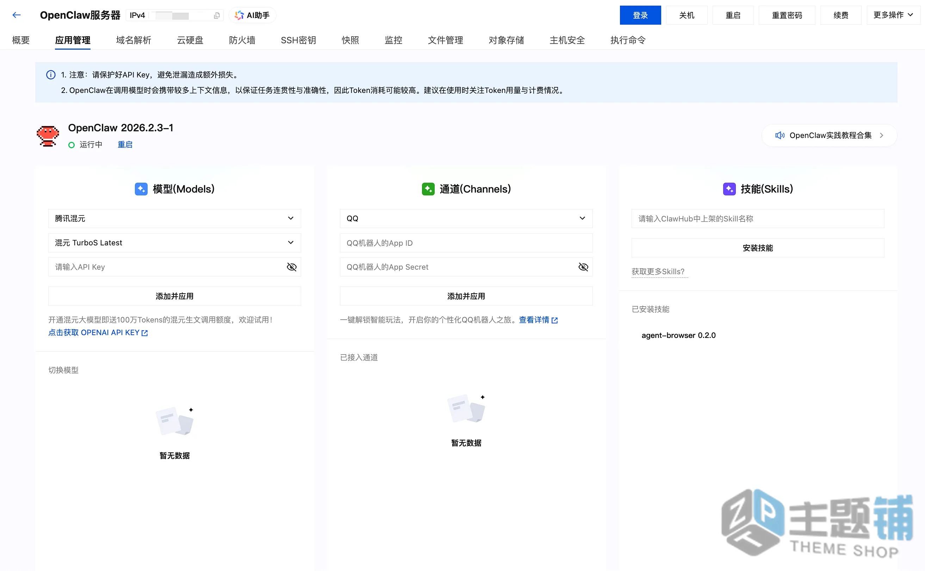The image size is (925, 571).
Task: Click the info icon in notice banner
Action: click(51, 75)
